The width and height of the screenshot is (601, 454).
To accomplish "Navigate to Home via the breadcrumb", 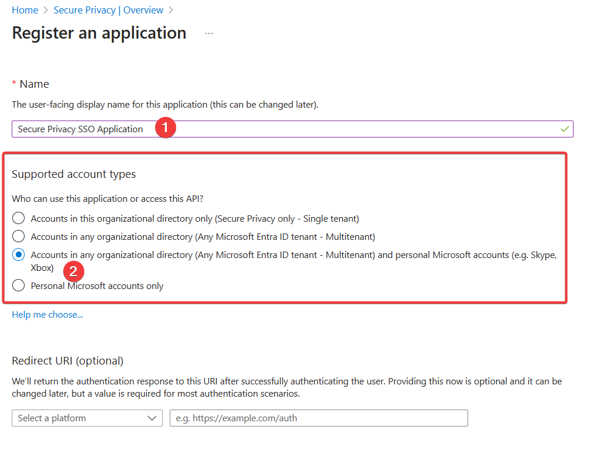I will pyautogui.click(x=25, y=10).
